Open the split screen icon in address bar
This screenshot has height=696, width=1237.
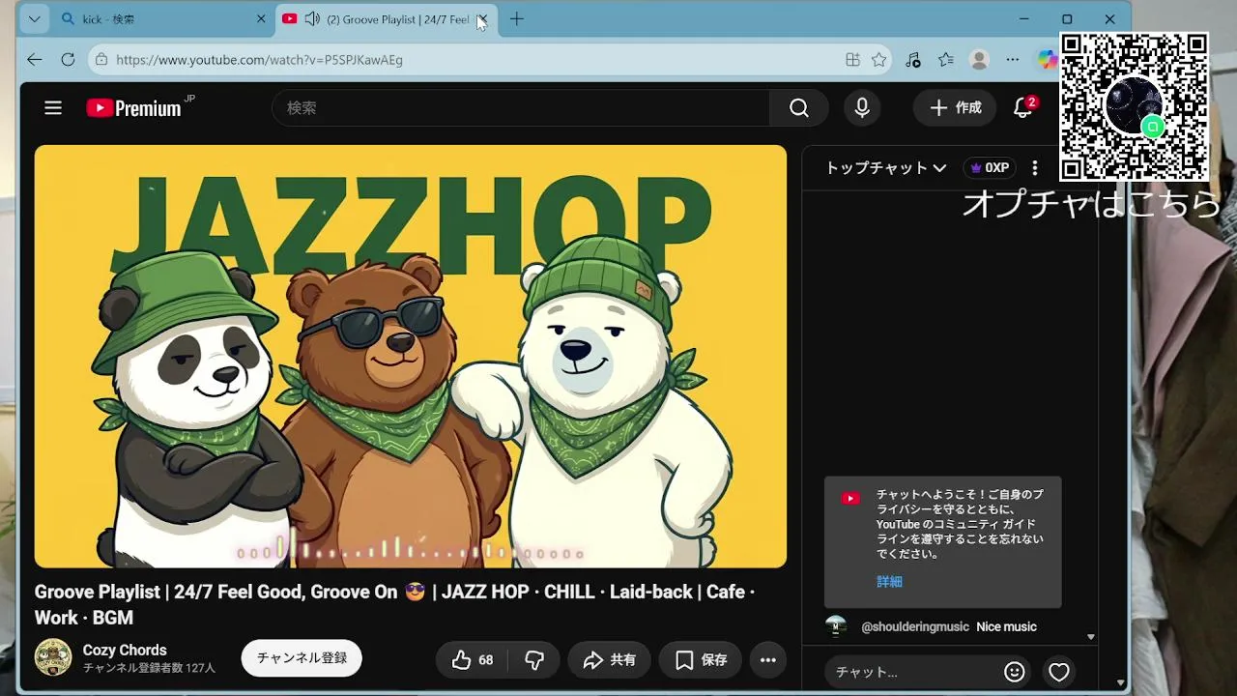point(852,60)
